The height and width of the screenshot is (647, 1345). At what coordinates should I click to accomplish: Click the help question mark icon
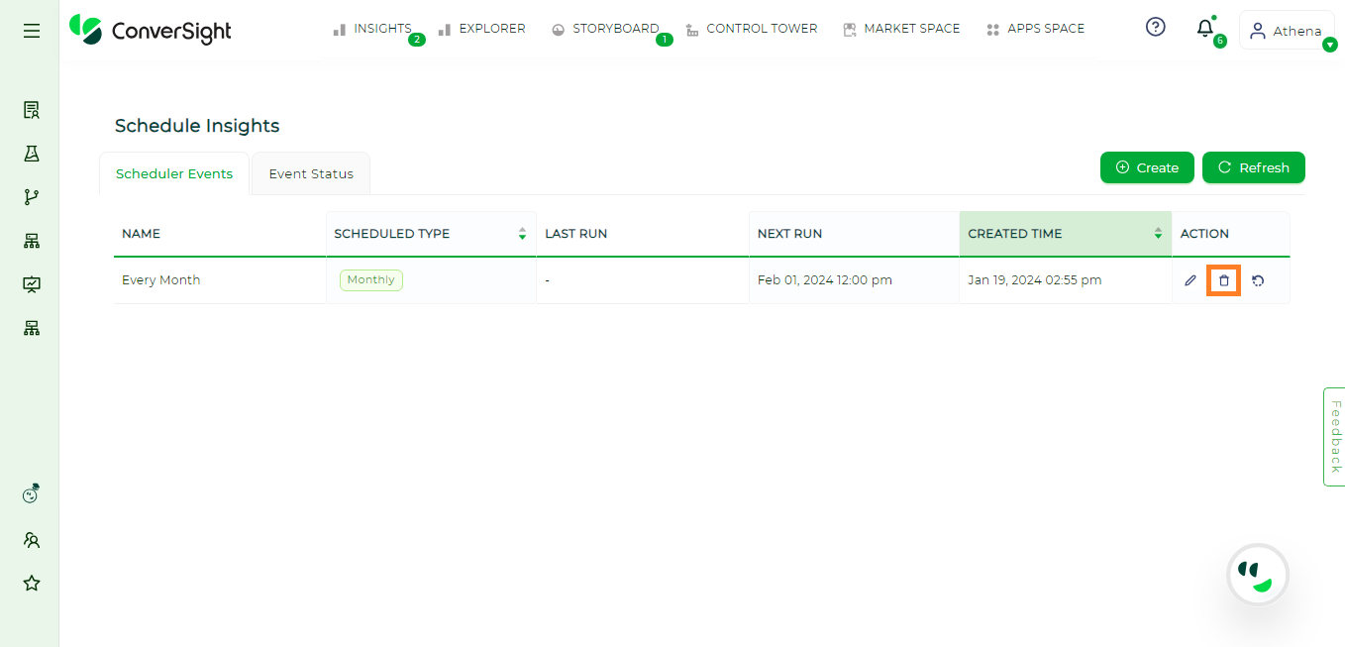tap(1155, 27)
